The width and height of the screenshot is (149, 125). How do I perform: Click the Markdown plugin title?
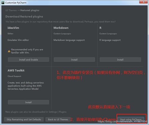point(61,28)
